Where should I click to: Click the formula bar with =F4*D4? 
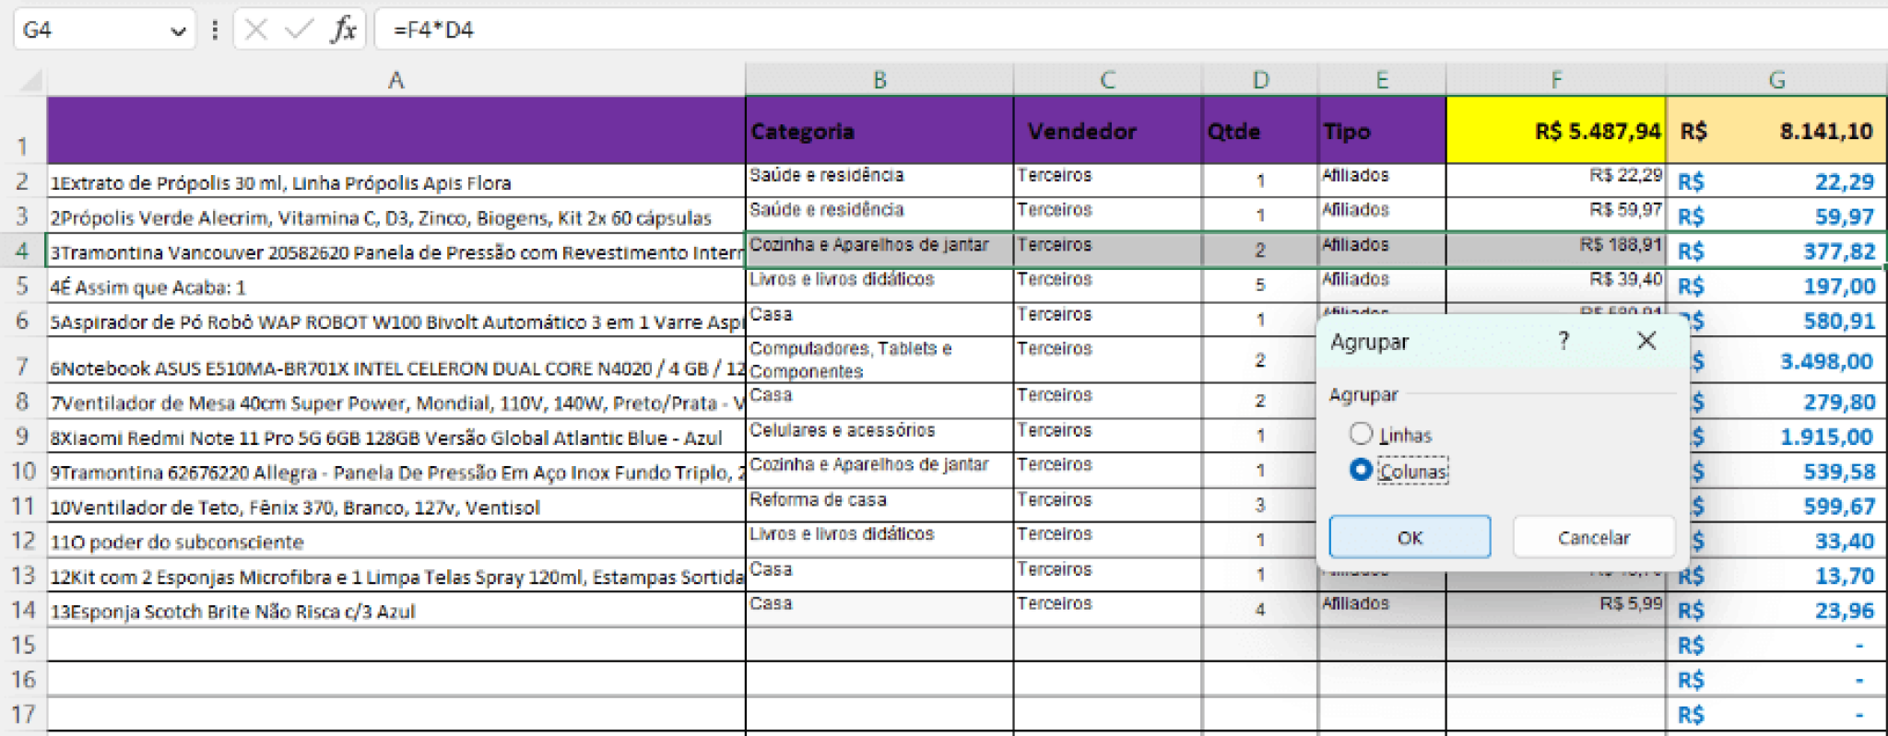[1106, 30]
